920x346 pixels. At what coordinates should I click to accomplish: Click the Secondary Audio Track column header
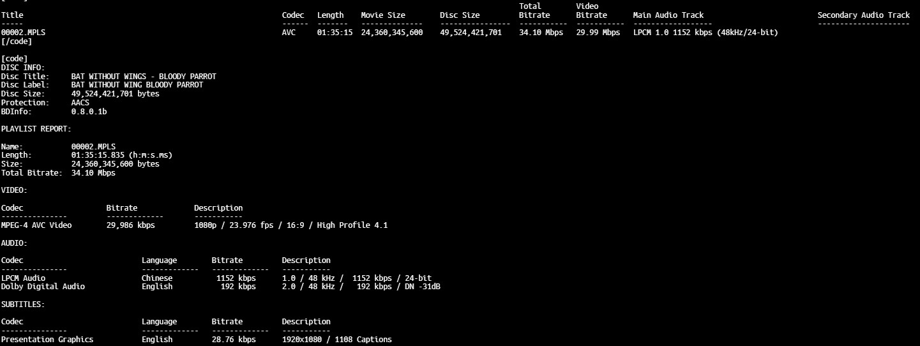tap(863, 15)
